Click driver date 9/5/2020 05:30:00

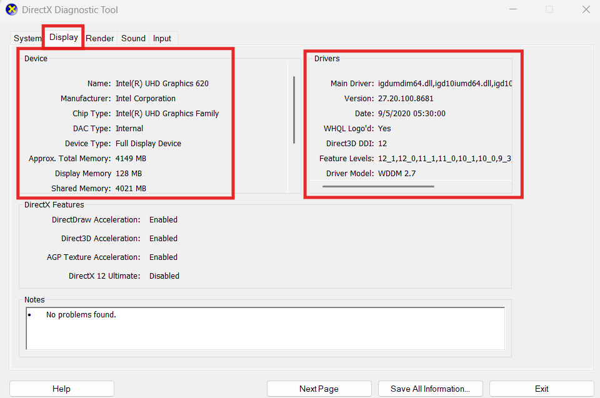[x=412, y=113]
